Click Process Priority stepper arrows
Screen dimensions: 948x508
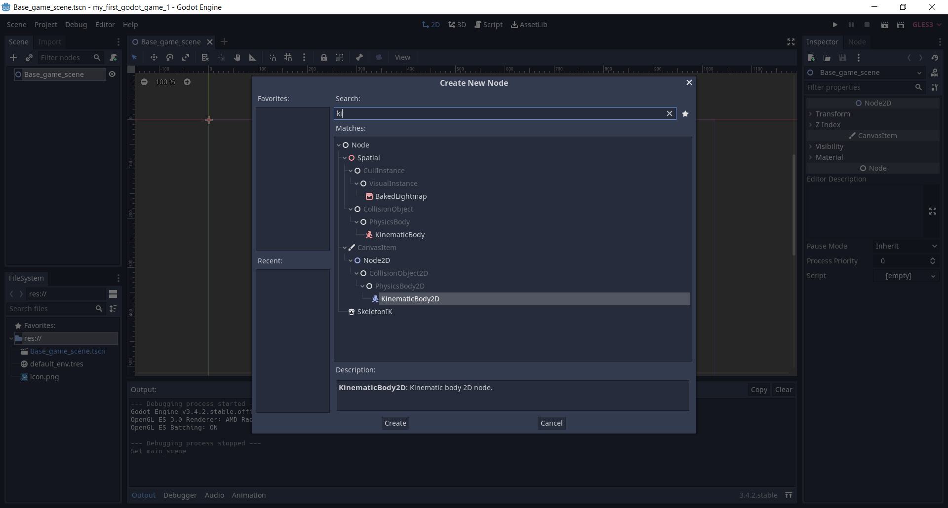tap(933, 261)
